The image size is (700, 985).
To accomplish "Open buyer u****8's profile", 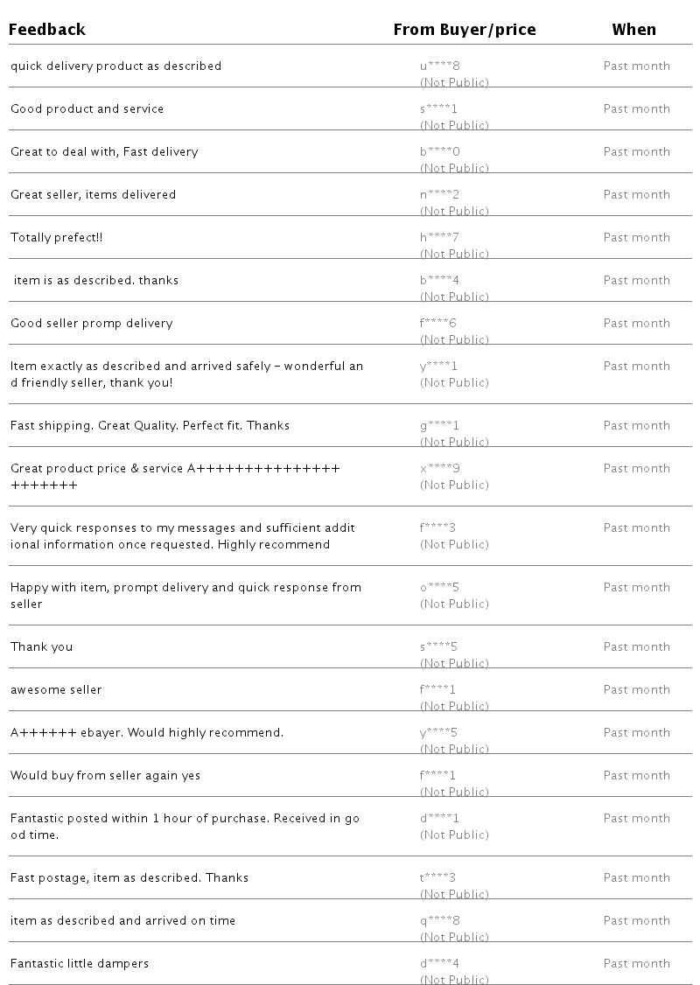I will tap(439, 66).
